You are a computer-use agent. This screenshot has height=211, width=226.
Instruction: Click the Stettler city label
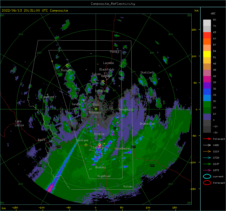point(146,73)
